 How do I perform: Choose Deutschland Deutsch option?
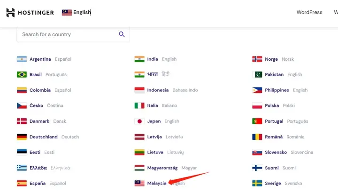(x=48, y=137)
